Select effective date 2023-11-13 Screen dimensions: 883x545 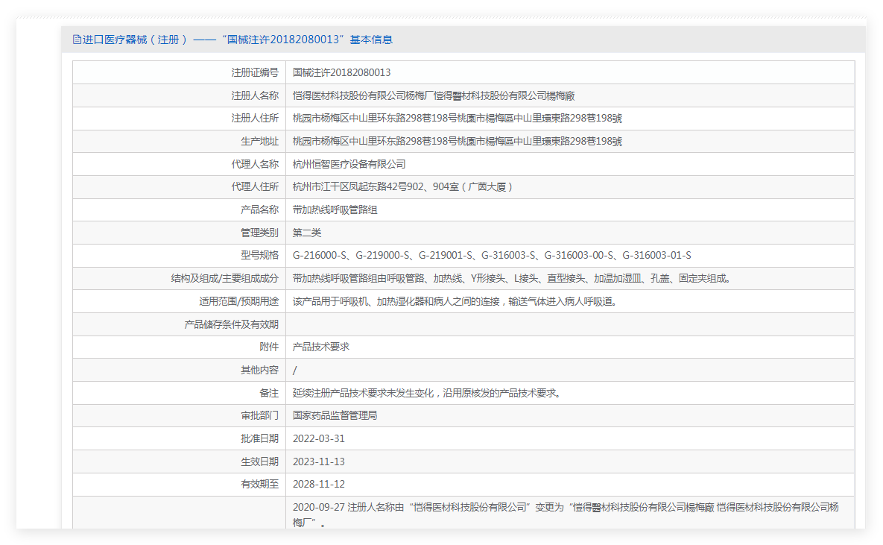click(x=319, y=462)
